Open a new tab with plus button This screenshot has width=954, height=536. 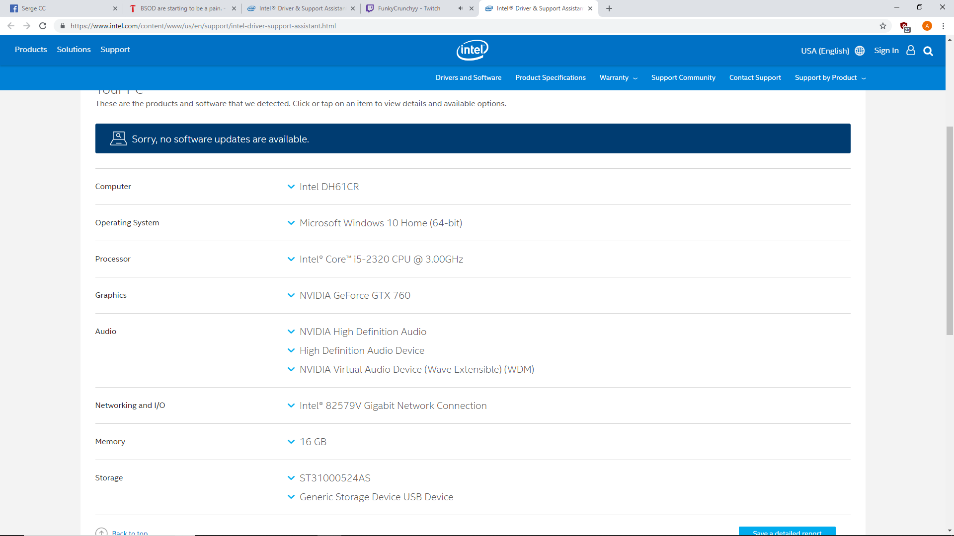tap(609, 8)
